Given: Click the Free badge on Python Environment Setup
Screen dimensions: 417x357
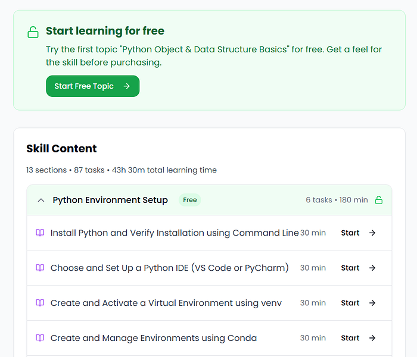Looking at the screenshot, I should click(190, 200).
